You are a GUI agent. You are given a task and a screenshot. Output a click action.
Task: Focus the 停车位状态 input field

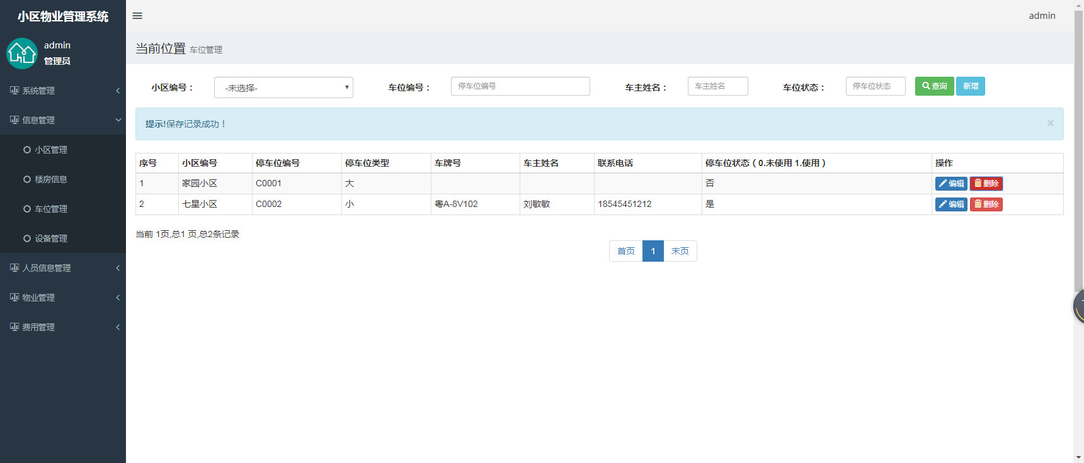876,86
